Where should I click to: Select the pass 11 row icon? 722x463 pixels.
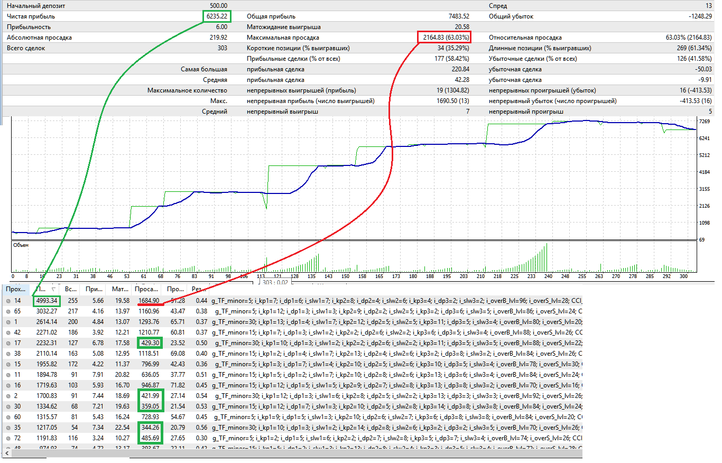(8, 374)
